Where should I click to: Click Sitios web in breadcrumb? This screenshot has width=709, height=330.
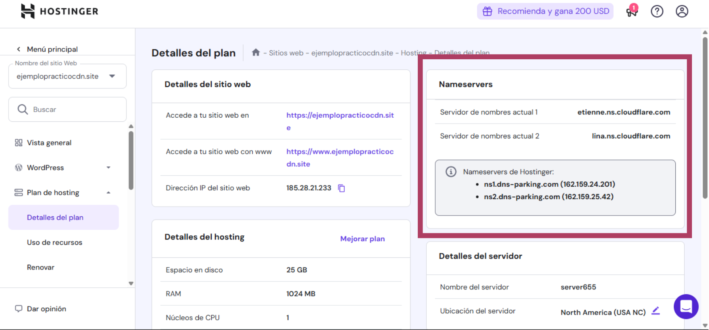click(286, 53)
